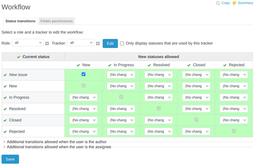Open the Role dropdown
Viewport: 255px width, 165px height.
click(28, 43)
